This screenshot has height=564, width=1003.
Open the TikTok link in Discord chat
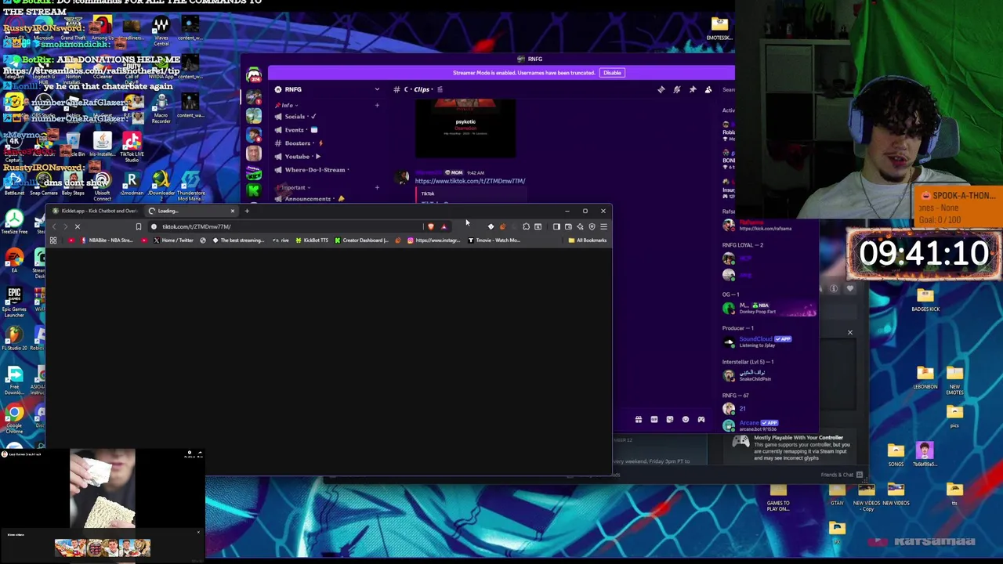click(x=469, y=181)
